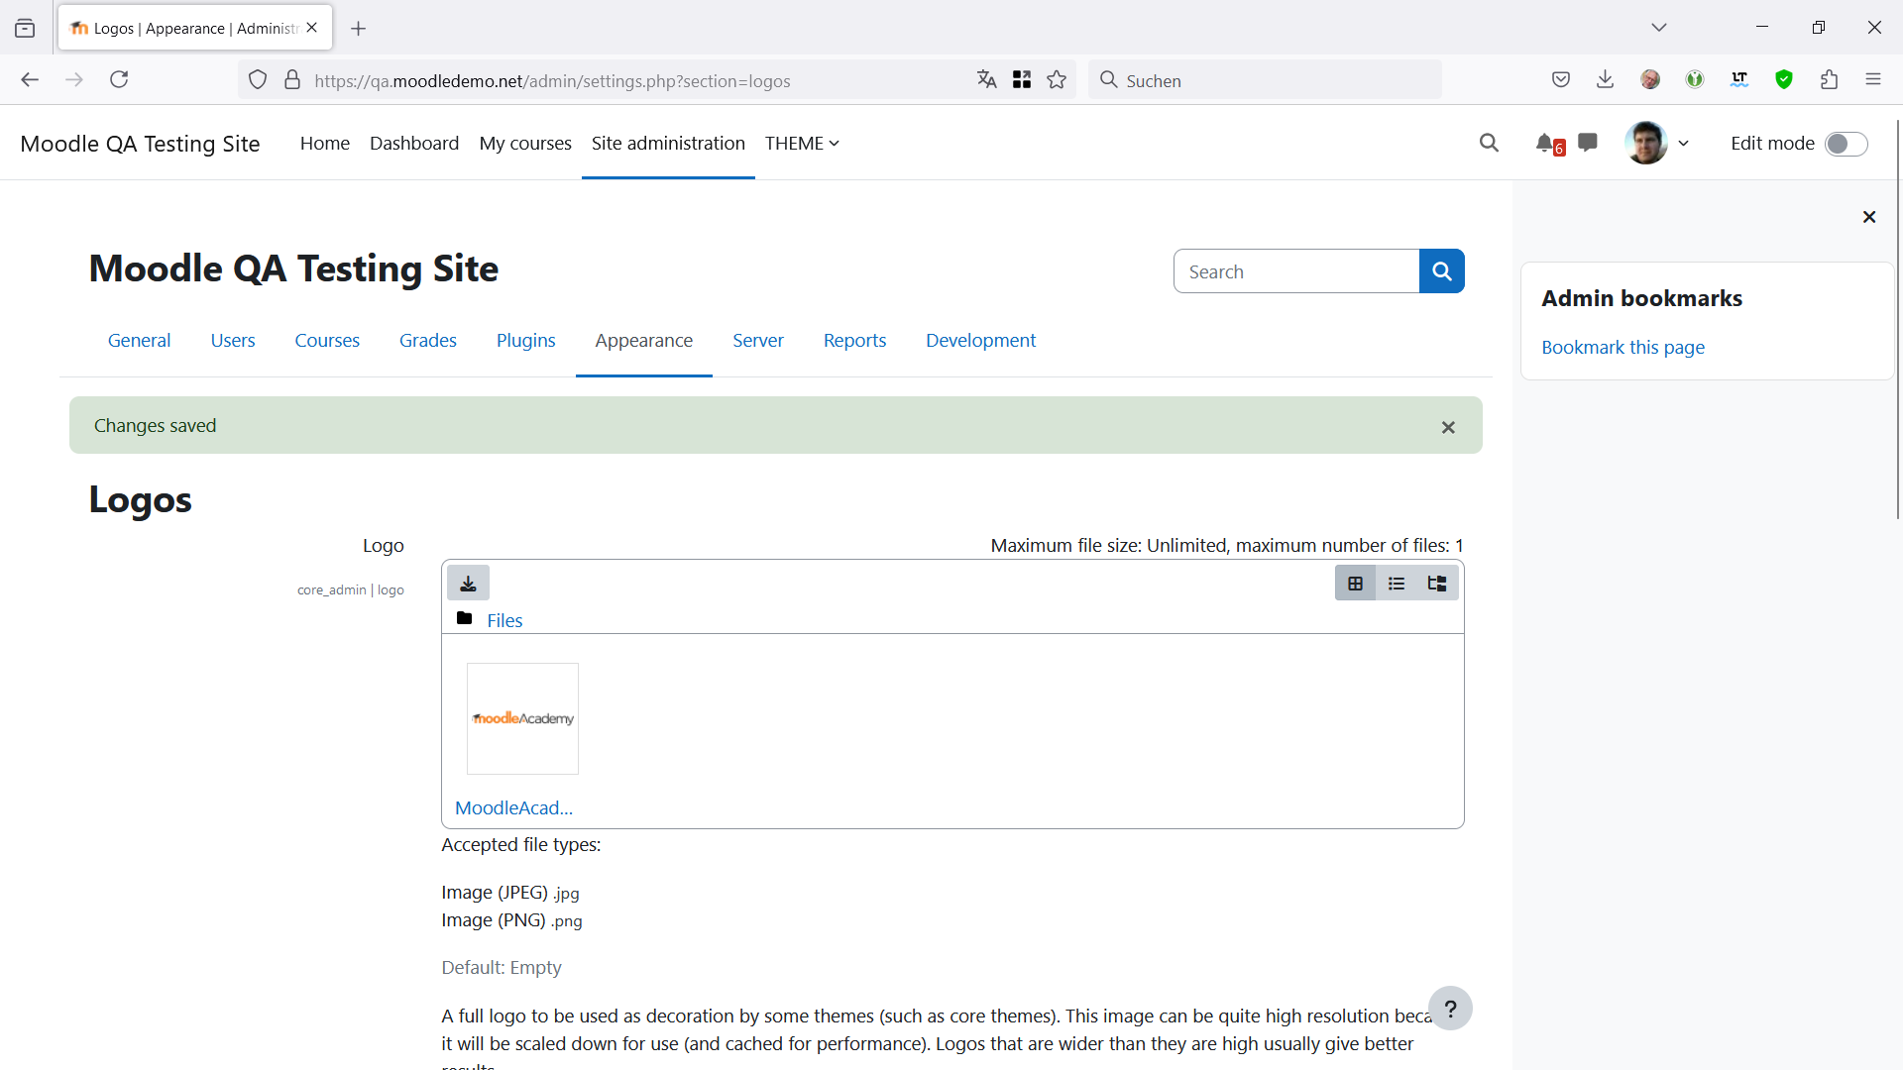The width and height of the screenshot is (1903, 1070).
Task: Open the Home nav item
Action: [x=325, y=143]
